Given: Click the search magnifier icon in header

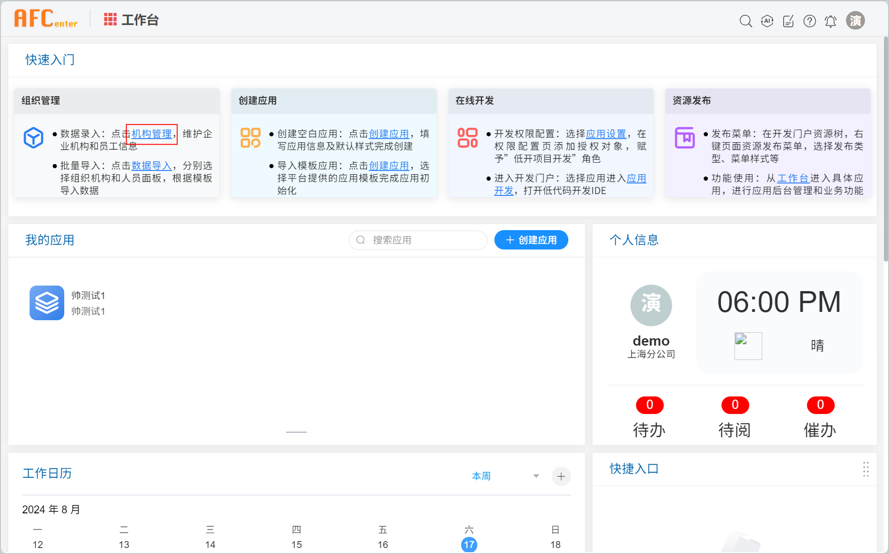Looking at the screenshot, I should 745,21.
